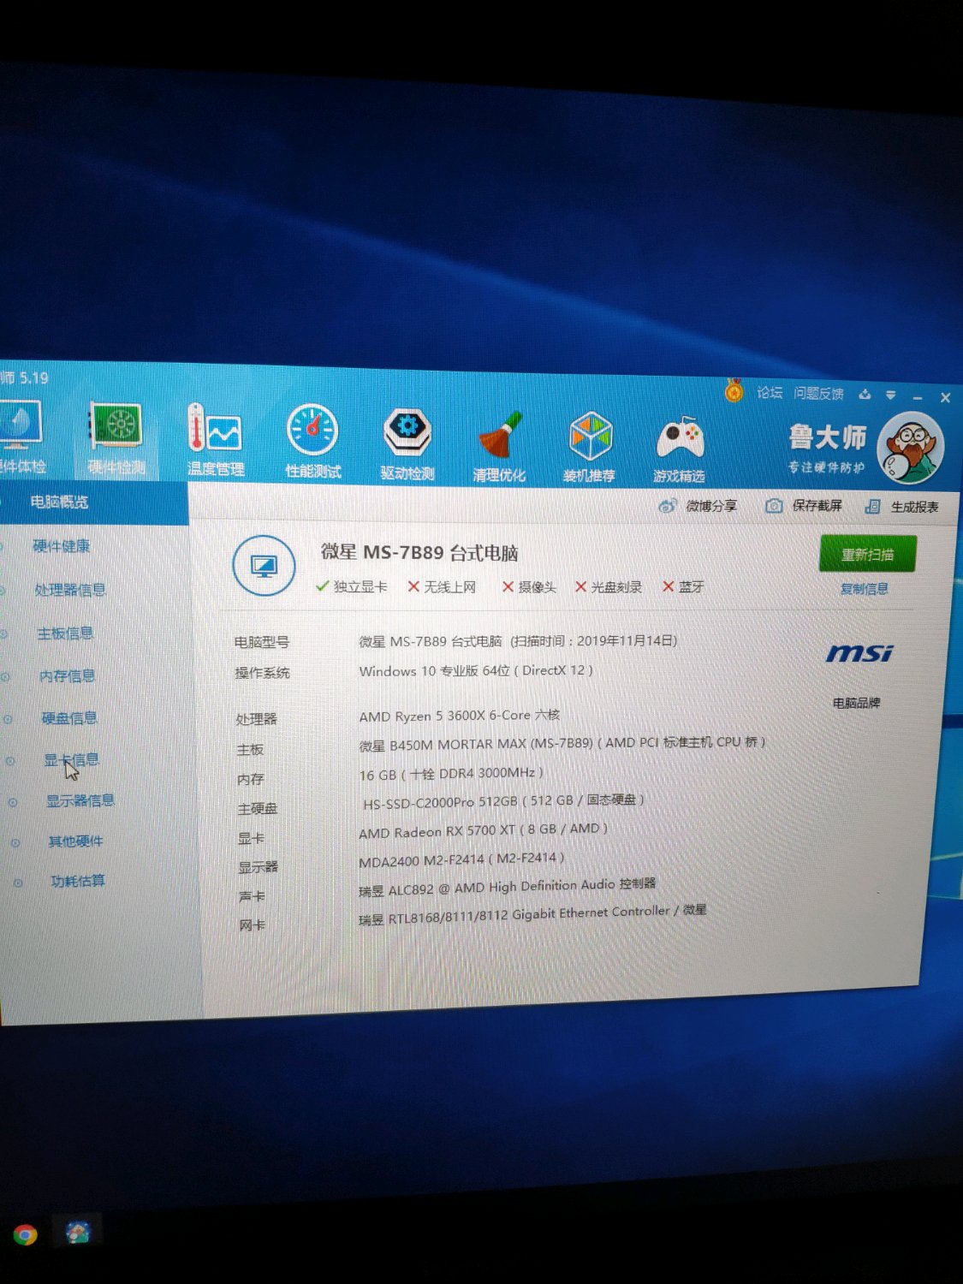Click the heading 微星 MS-7B89 台式电脑

[x=419, y=553]
